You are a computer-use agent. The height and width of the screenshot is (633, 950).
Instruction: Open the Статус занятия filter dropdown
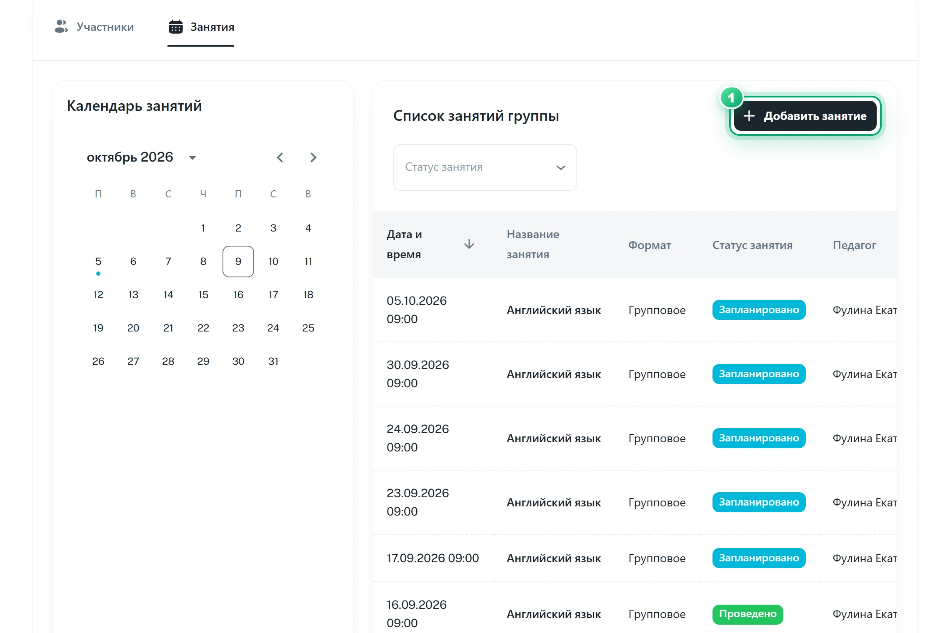pos(485,167)
